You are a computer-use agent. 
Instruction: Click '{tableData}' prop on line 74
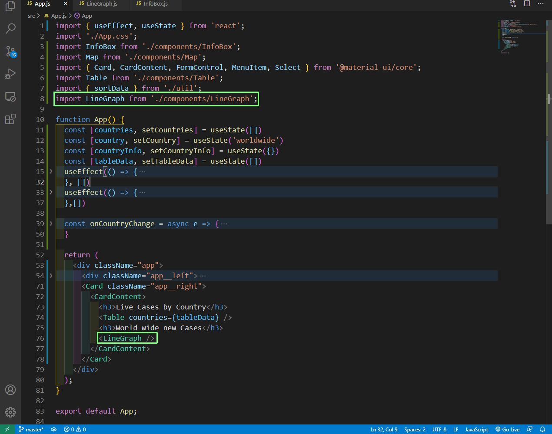coord(195,317)
